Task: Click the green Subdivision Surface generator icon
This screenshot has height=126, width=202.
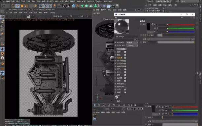Action: click(82, 6)
